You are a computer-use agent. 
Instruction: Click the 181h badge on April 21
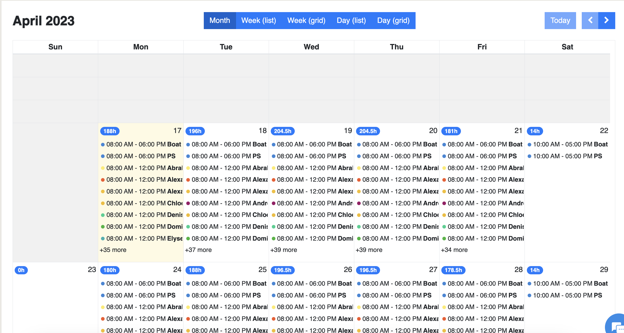tap(451, 131)
